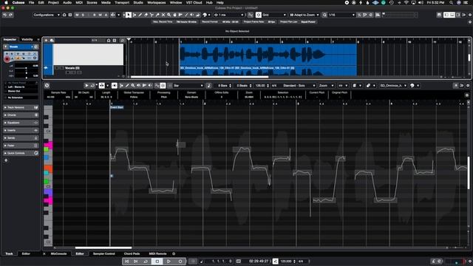
Task: Open the Adapt to Zoom dropdown
Action: (x=304, y=15)
